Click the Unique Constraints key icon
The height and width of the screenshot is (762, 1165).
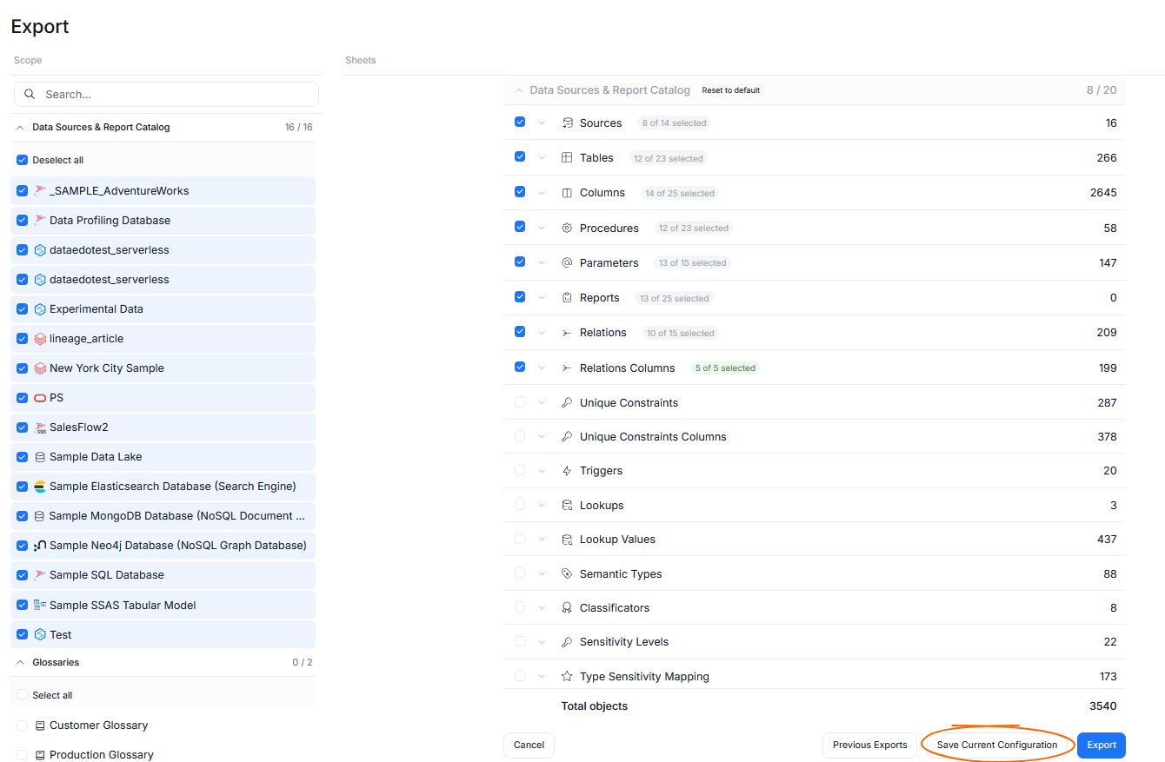(x=567, y=402)
